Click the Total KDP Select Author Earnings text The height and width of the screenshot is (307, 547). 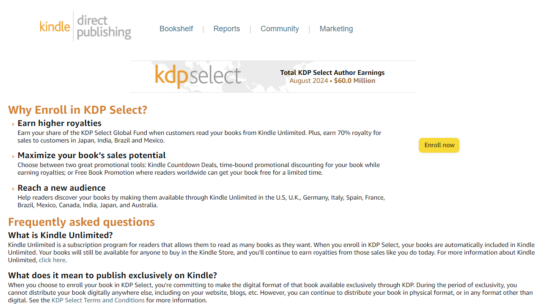point(333,72)
